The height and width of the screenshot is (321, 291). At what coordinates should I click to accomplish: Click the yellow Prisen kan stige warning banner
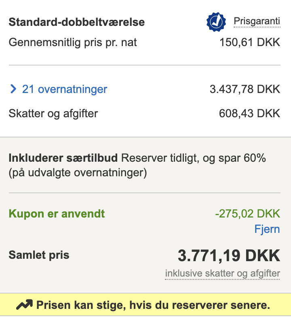[x=145, y=304]
